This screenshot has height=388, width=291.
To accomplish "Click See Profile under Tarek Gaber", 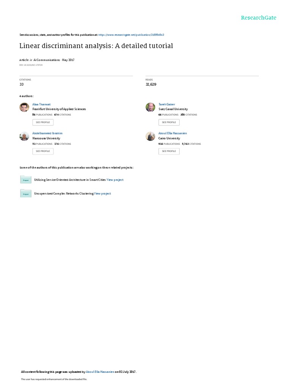I will (169, 122).
